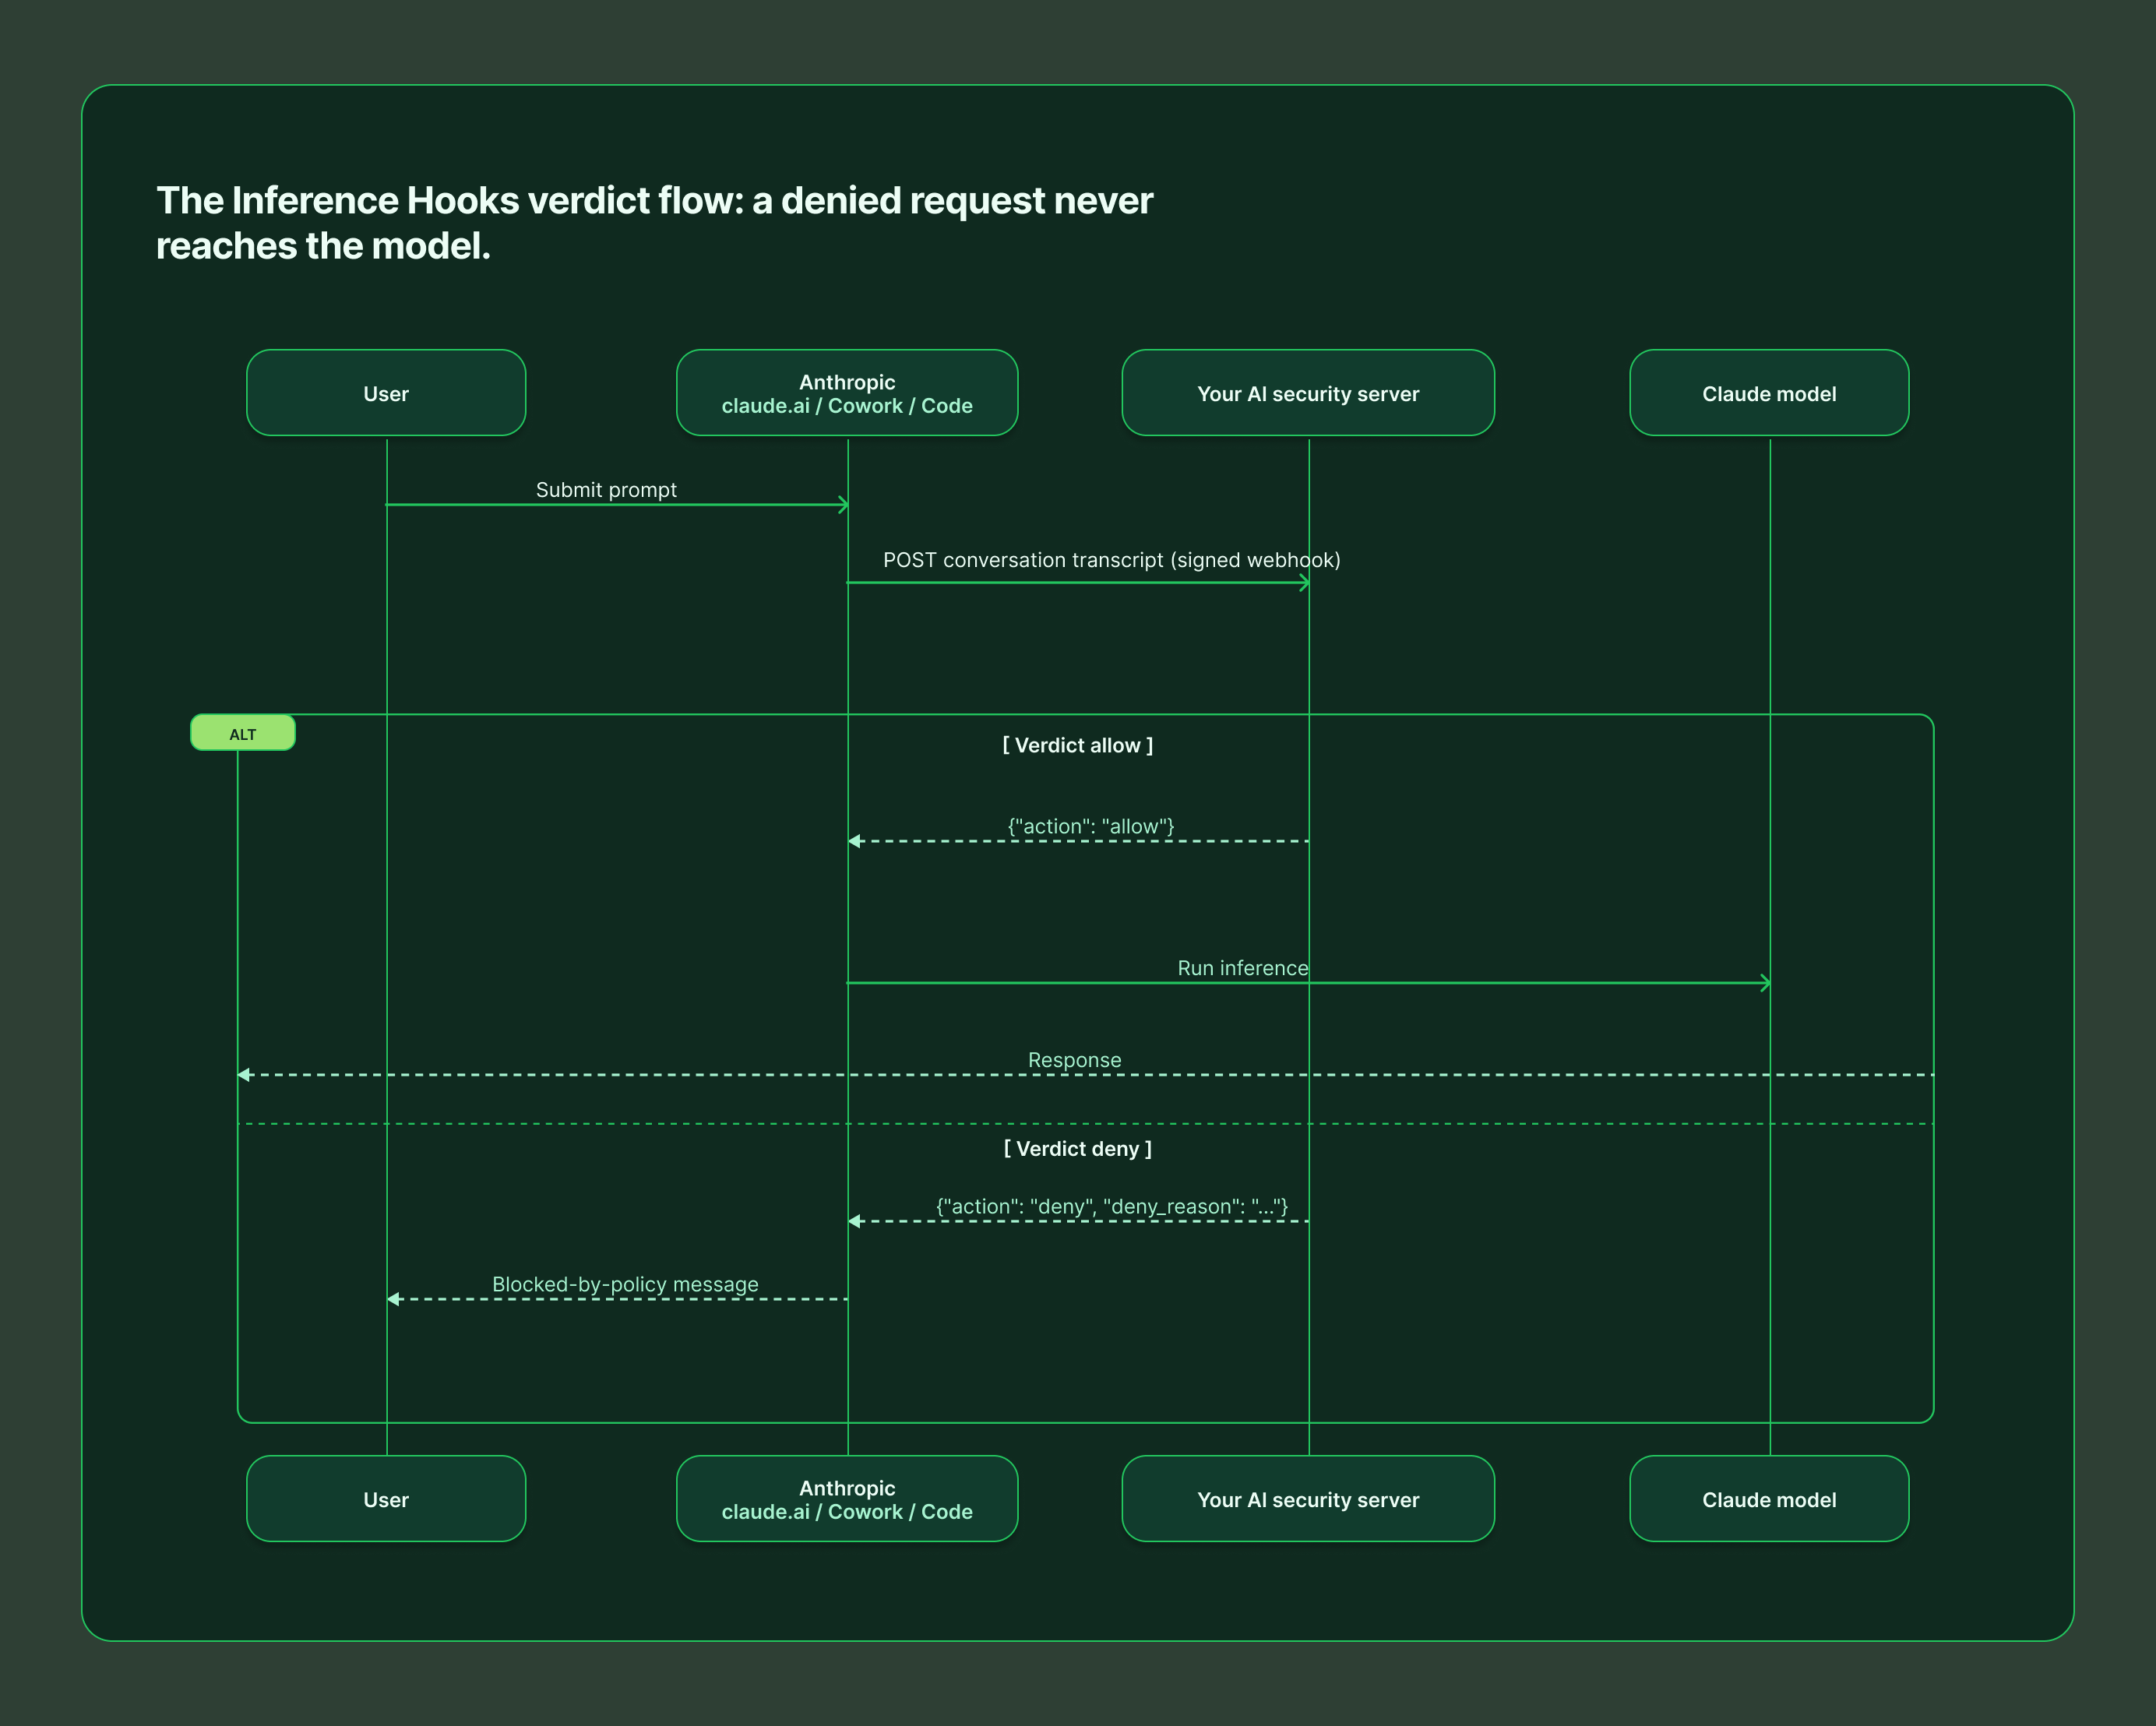Click the bottom User participant box
The width and height of the screenshot is (2156, 1726).
tap(386, 1499)
